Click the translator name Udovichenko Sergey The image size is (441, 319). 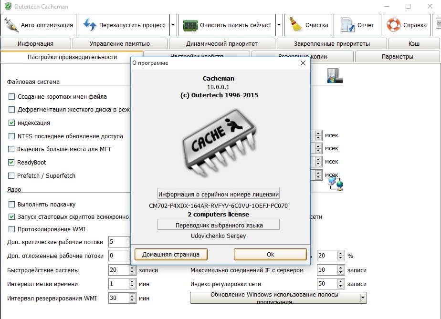click(218, 236)
